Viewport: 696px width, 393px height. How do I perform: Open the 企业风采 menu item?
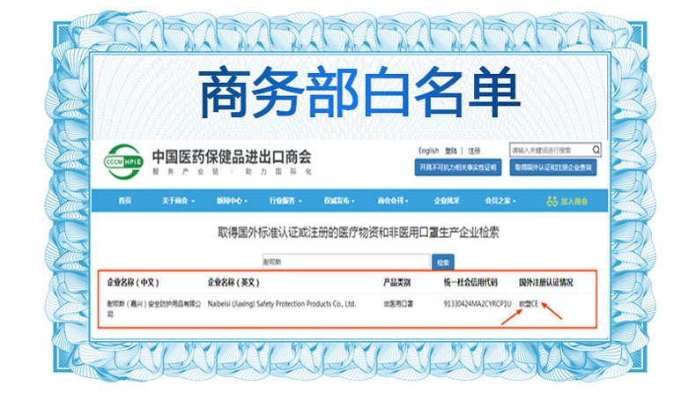446,201
